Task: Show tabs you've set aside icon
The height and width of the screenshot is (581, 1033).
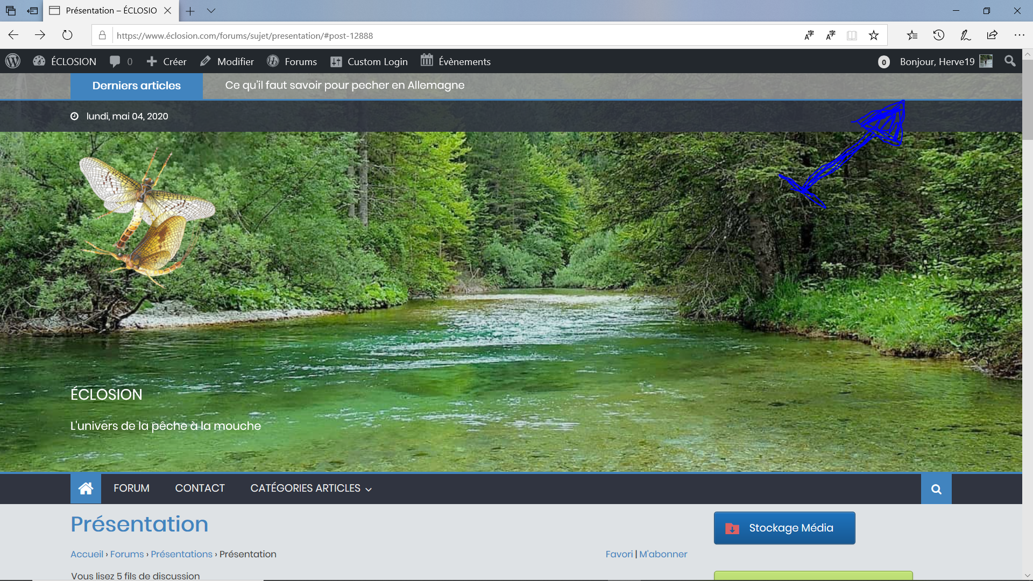Action: (x=11, y=11)
